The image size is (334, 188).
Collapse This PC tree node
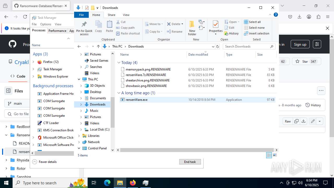tap(79, 79)
